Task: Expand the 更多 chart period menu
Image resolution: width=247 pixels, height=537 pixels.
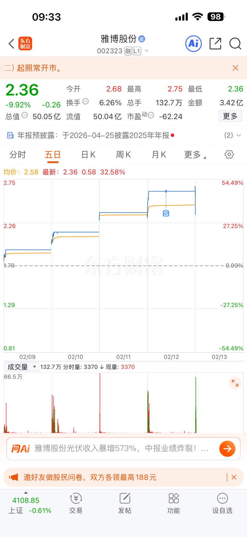Action: click(195, 155)
